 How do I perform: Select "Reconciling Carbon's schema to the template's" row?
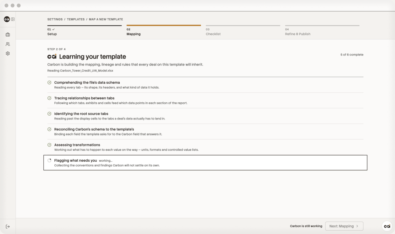click(x=205, y=132)
